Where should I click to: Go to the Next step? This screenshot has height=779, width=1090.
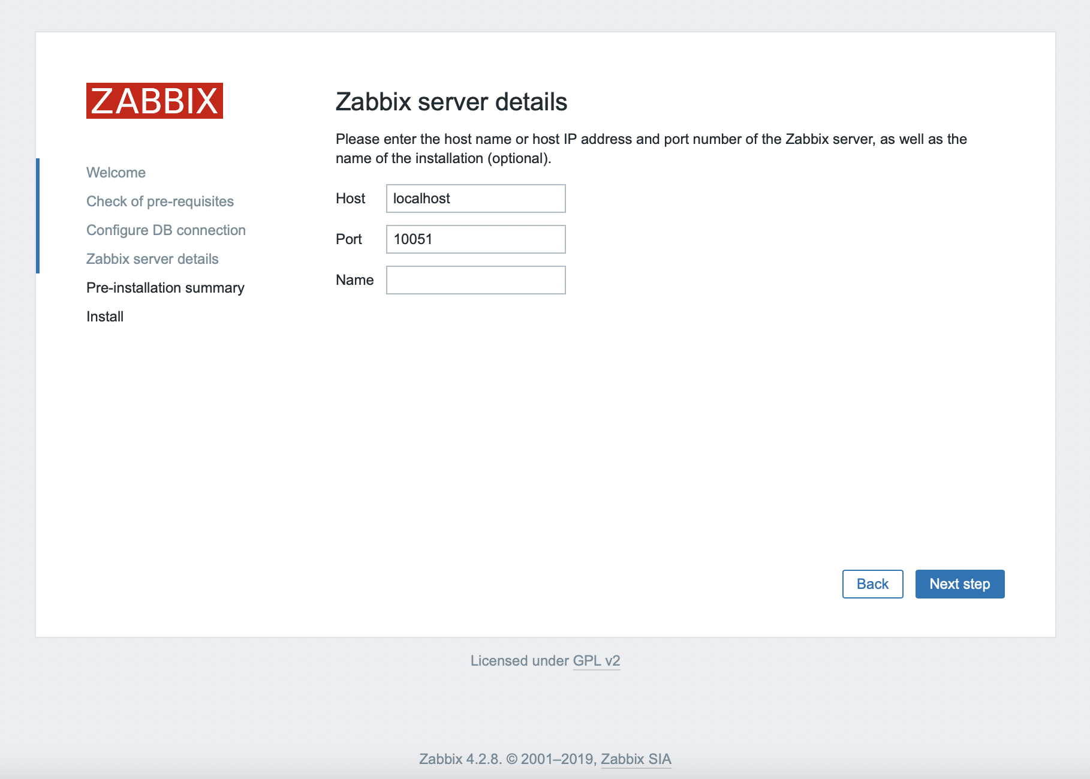click(959, 584)
